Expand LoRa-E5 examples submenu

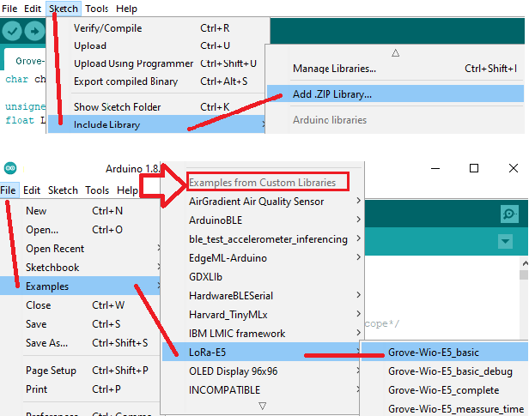pos(261,352)
